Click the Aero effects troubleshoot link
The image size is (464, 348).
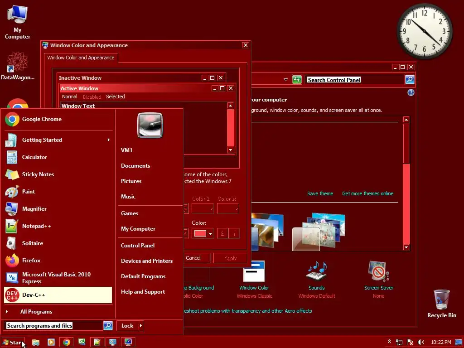(x=248, y=311)
